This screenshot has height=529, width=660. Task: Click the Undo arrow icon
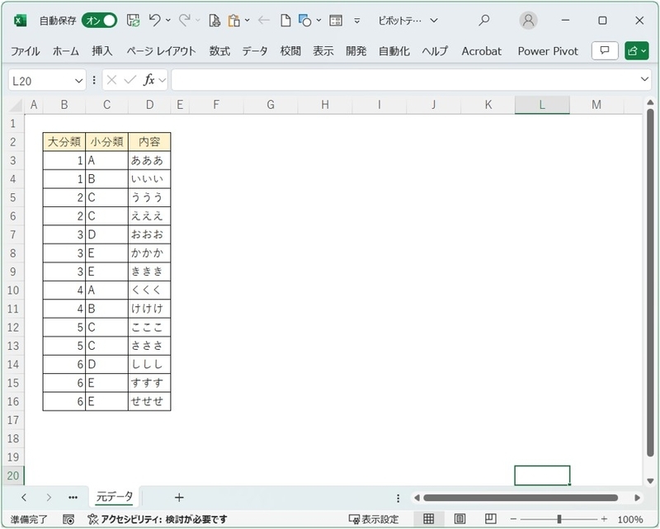click(x=155, y=20)
